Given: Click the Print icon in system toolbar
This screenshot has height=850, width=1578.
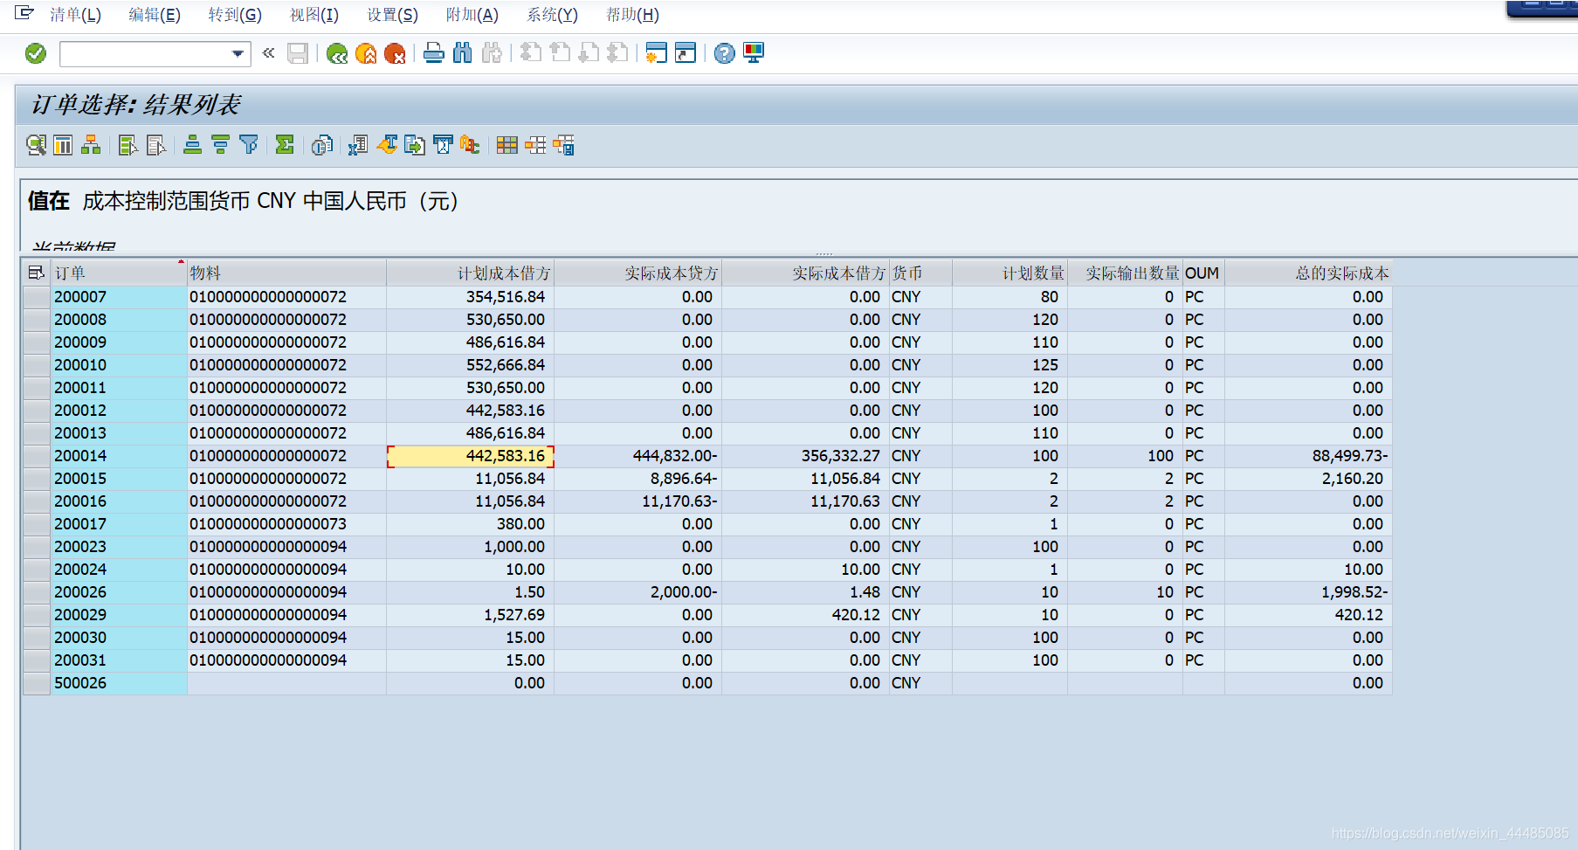Looking at the screenshot, I should pos(434,53).
